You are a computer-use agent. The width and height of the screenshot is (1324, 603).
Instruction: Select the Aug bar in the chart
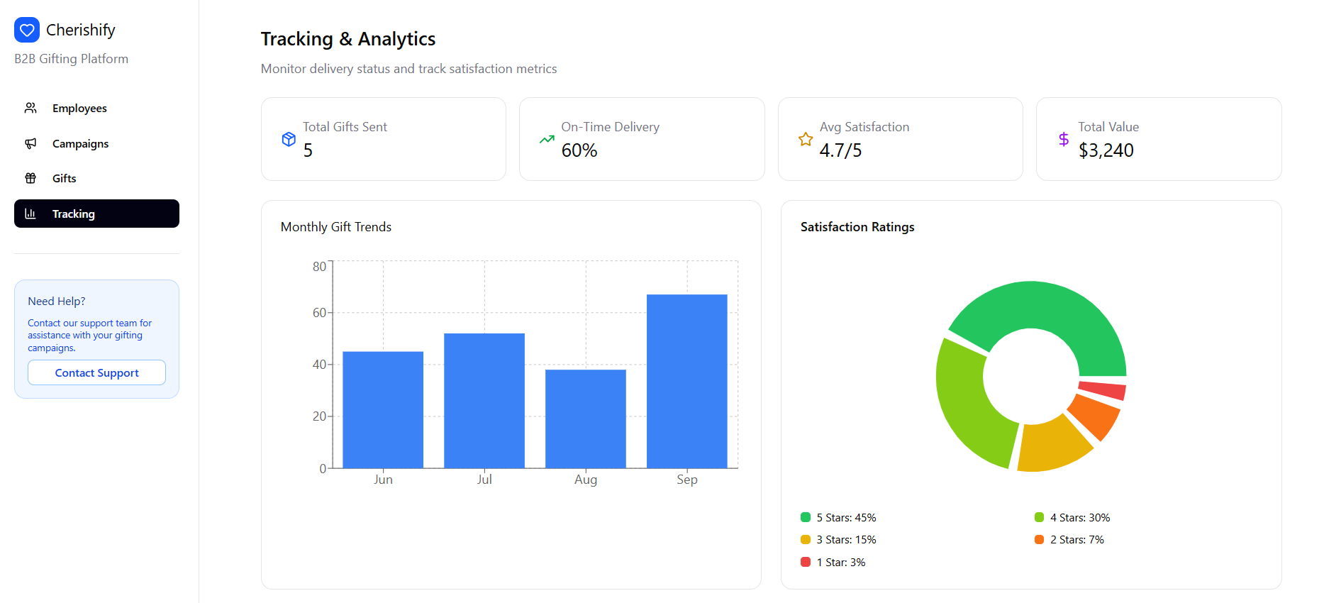pyautogui.click(x=585, y=419)
